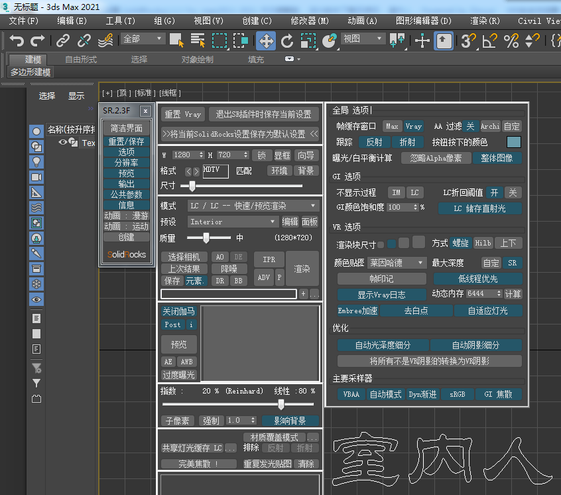Click the large 渲染 render button
561x495 pixels.
click(302, 269)
